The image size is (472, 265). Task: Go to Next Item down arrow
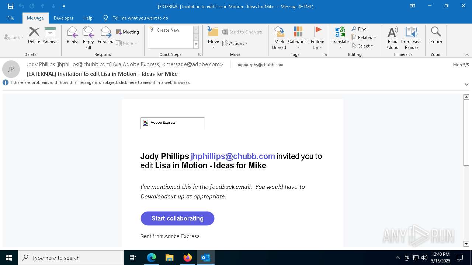click(53, 6)
